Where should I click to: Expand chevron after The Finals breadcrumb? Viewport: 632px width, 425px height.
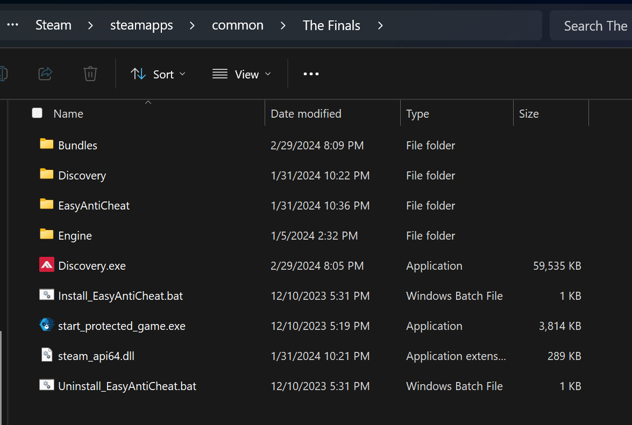(380, 25)
